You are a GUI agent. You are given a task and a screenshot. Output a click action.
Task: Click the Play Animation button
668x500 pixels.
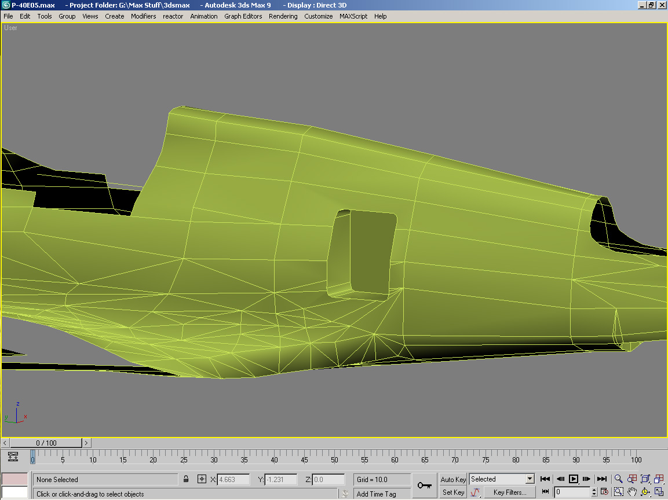point(574,479)
